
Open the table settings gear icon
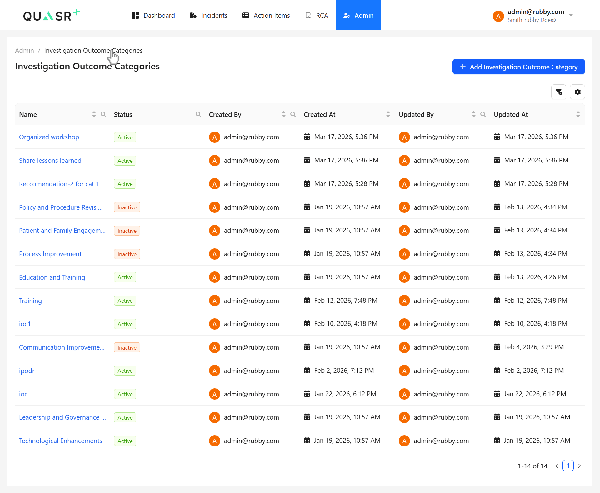[577, 92]
